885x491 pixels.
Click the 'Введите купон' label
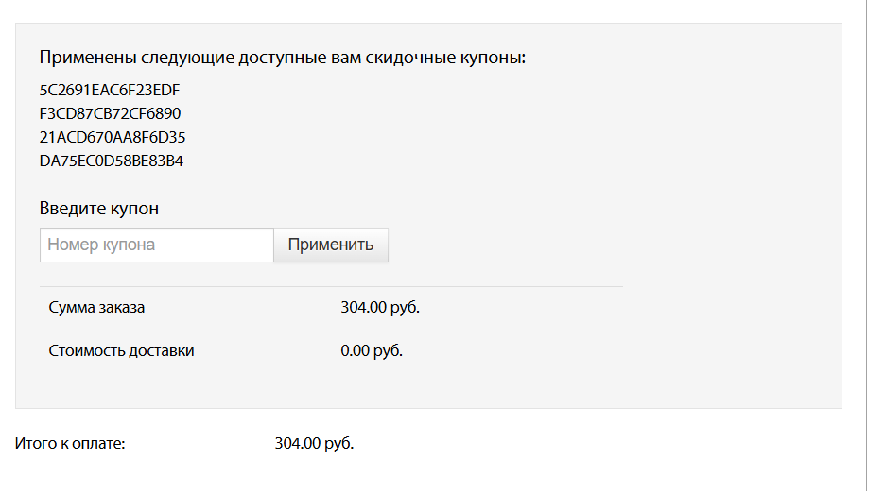point(99,209)
